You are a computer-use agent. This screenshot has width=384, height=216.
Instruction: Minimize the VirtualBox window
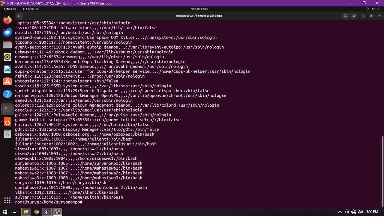tap(351, 3)
